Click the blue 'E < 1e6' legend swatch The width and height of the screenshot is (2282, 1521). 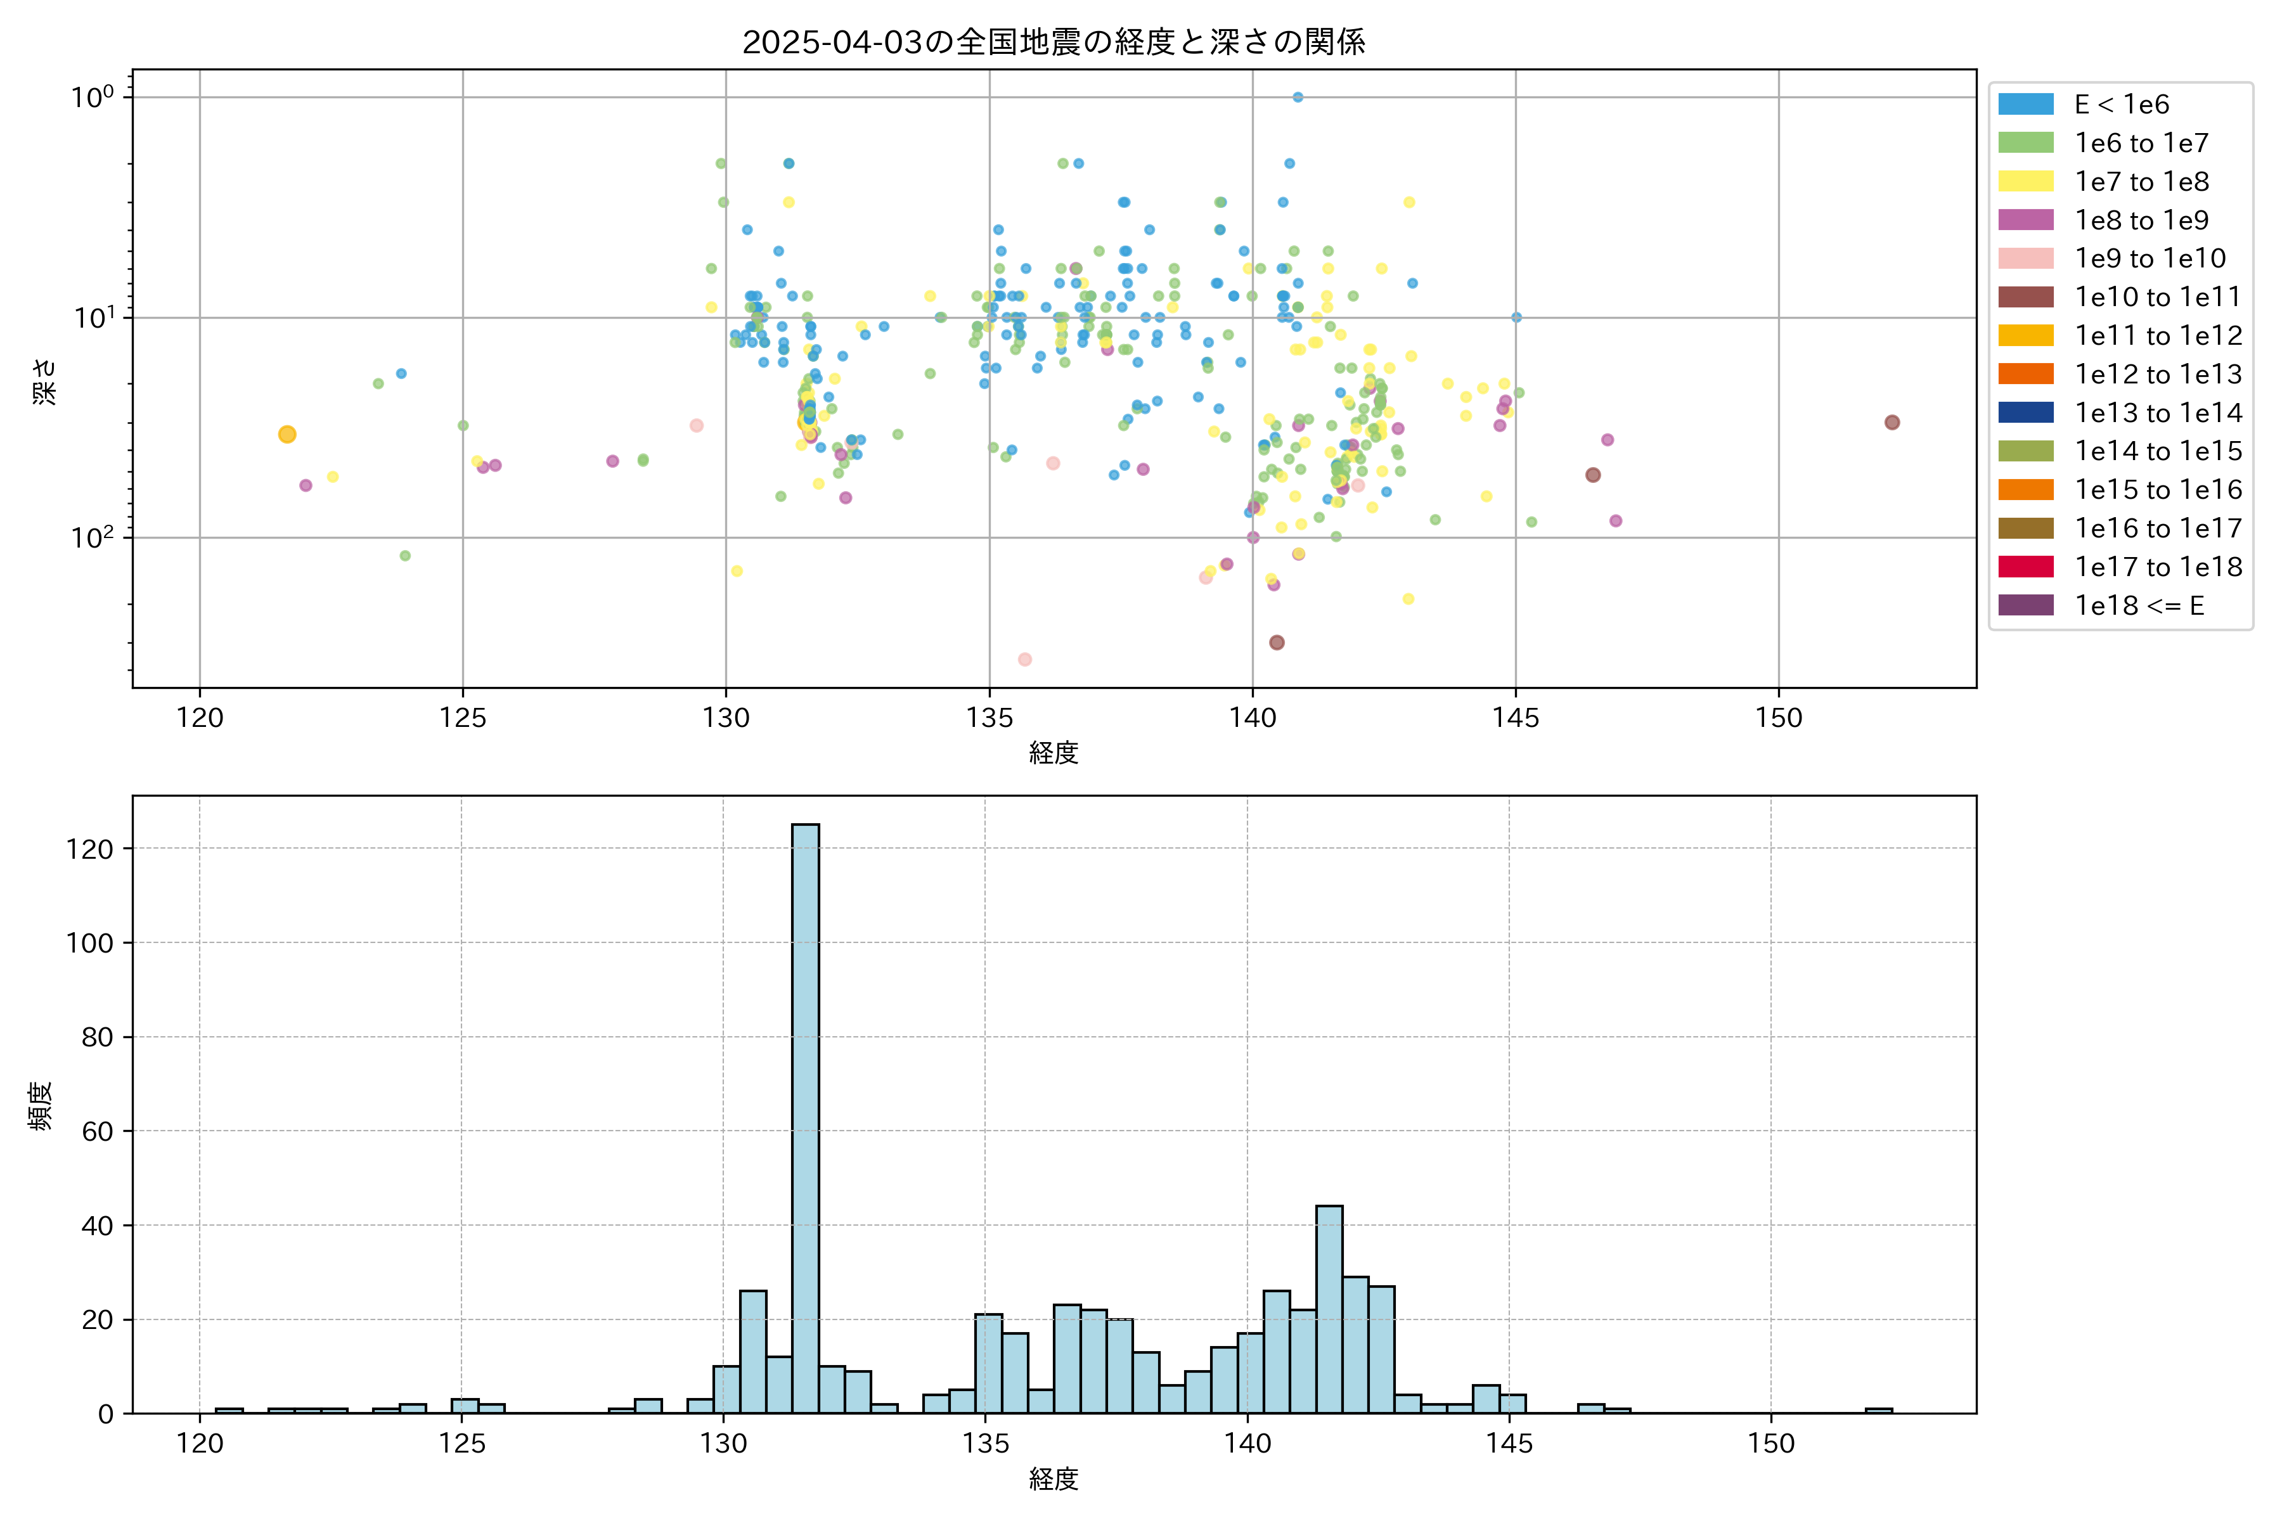(x=2026, y=105)
